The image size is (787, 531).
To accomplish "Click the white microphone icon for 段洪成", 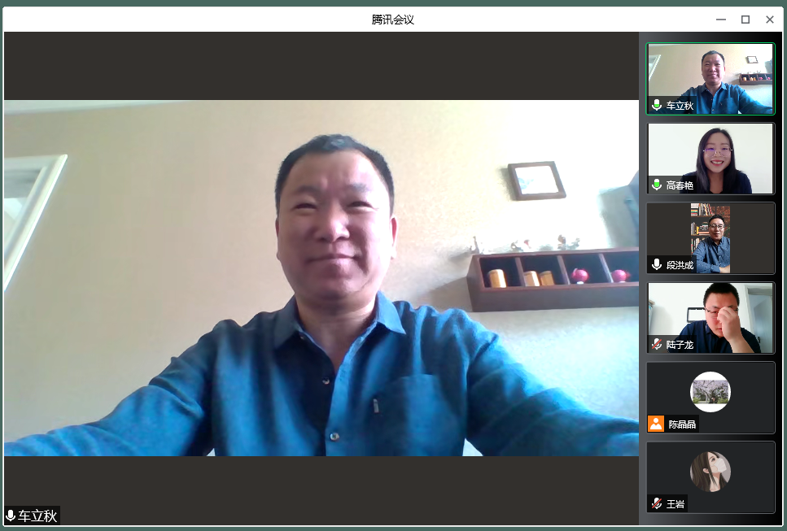I will point(657,265).
